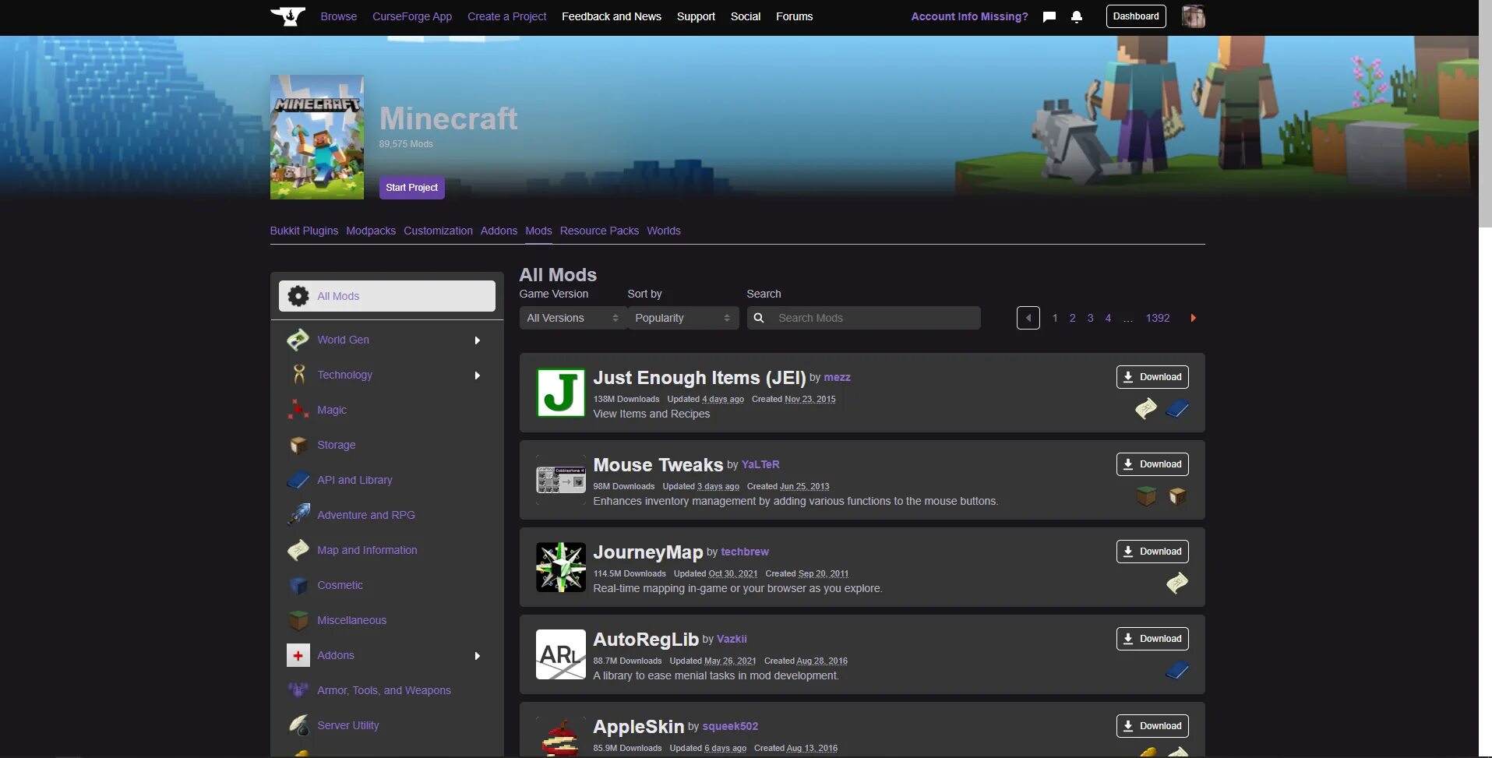1492x758 pixels.
Task: Click the Magic category icon
Action: [x=298, y=410]
